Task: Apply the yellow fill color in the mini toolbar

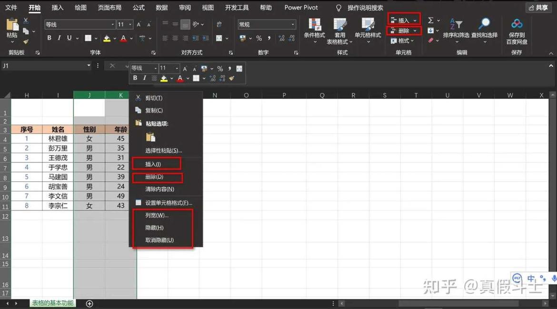Action: coord(164,78)
